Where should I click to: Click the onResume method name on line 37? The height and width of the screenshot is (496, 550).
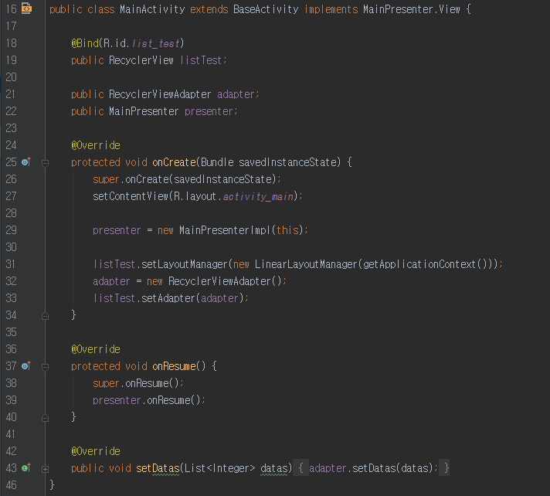pos(174,366)
